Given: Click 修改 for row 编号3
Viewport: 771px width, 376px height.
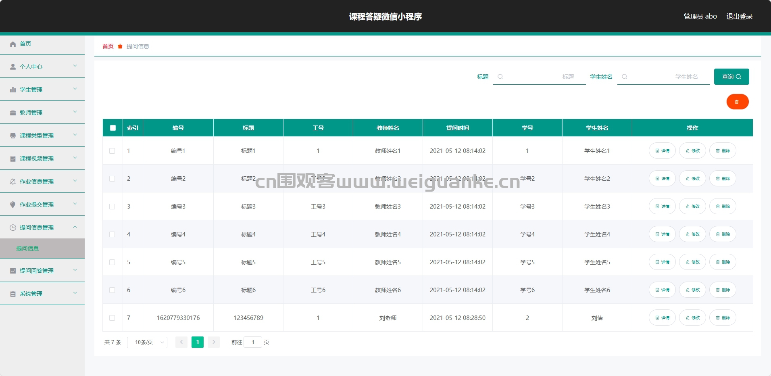Looking at the screenshot, I should [x=692, y=207].
